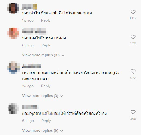
Task: Reply to the second comment, posted 6d ago
Action: click(x=46, y=45)
